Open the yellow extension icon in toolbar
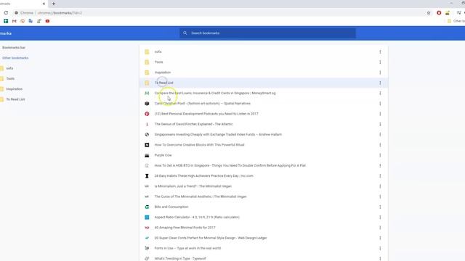Screen dimensions: 465x261 (448, 13)
